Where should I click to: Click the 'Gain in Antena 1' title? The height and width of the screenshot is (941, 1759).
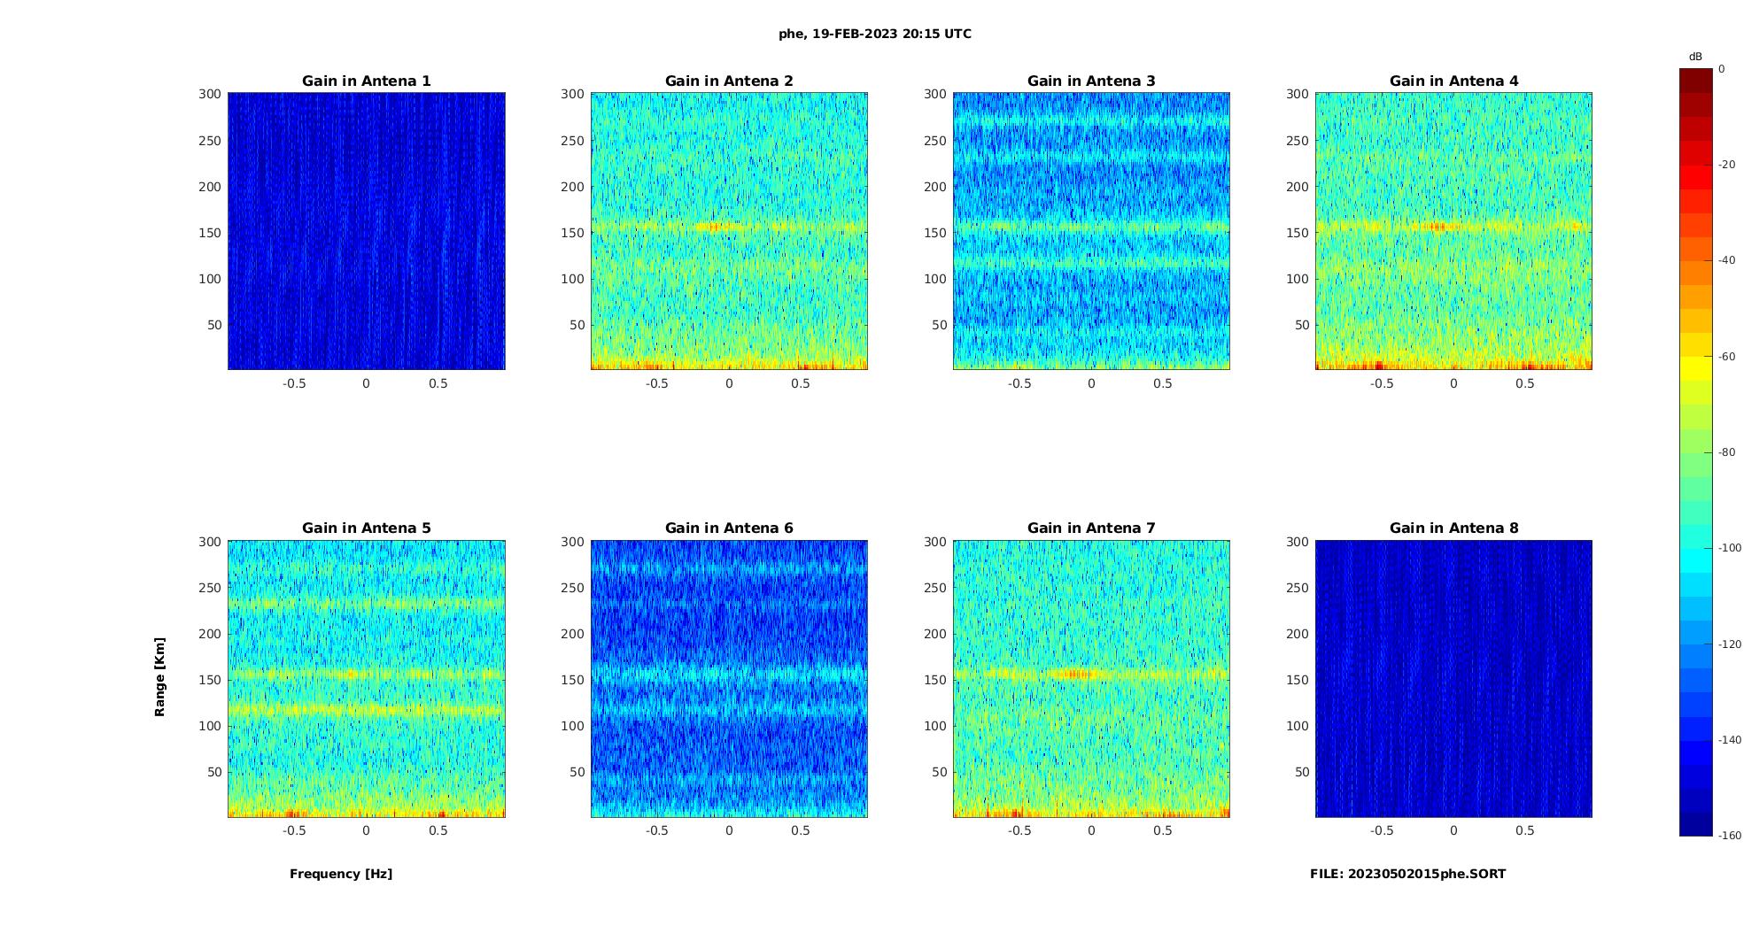[x=367, y=81]
